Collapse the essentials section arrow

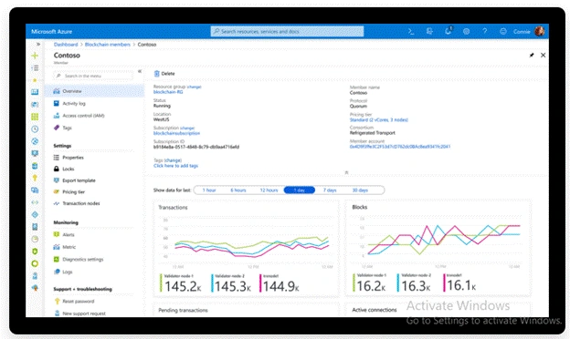346,172
